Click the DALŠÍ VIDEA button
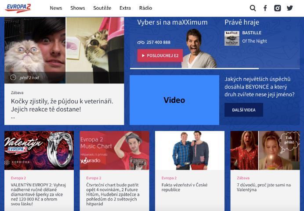Screen dimensions: 304x211 point(244,110)
